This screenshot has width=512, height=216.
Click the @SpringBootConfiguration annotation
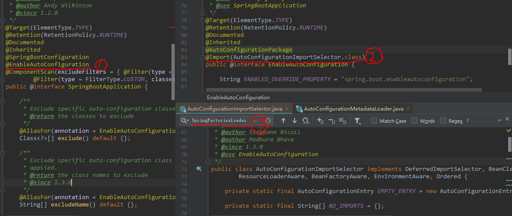[47, 57]
